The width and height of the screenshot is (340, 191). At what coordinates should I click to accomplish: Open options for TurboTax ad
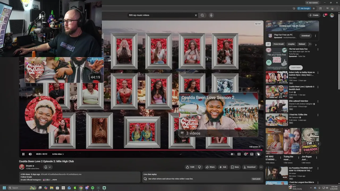pos(318,49)
